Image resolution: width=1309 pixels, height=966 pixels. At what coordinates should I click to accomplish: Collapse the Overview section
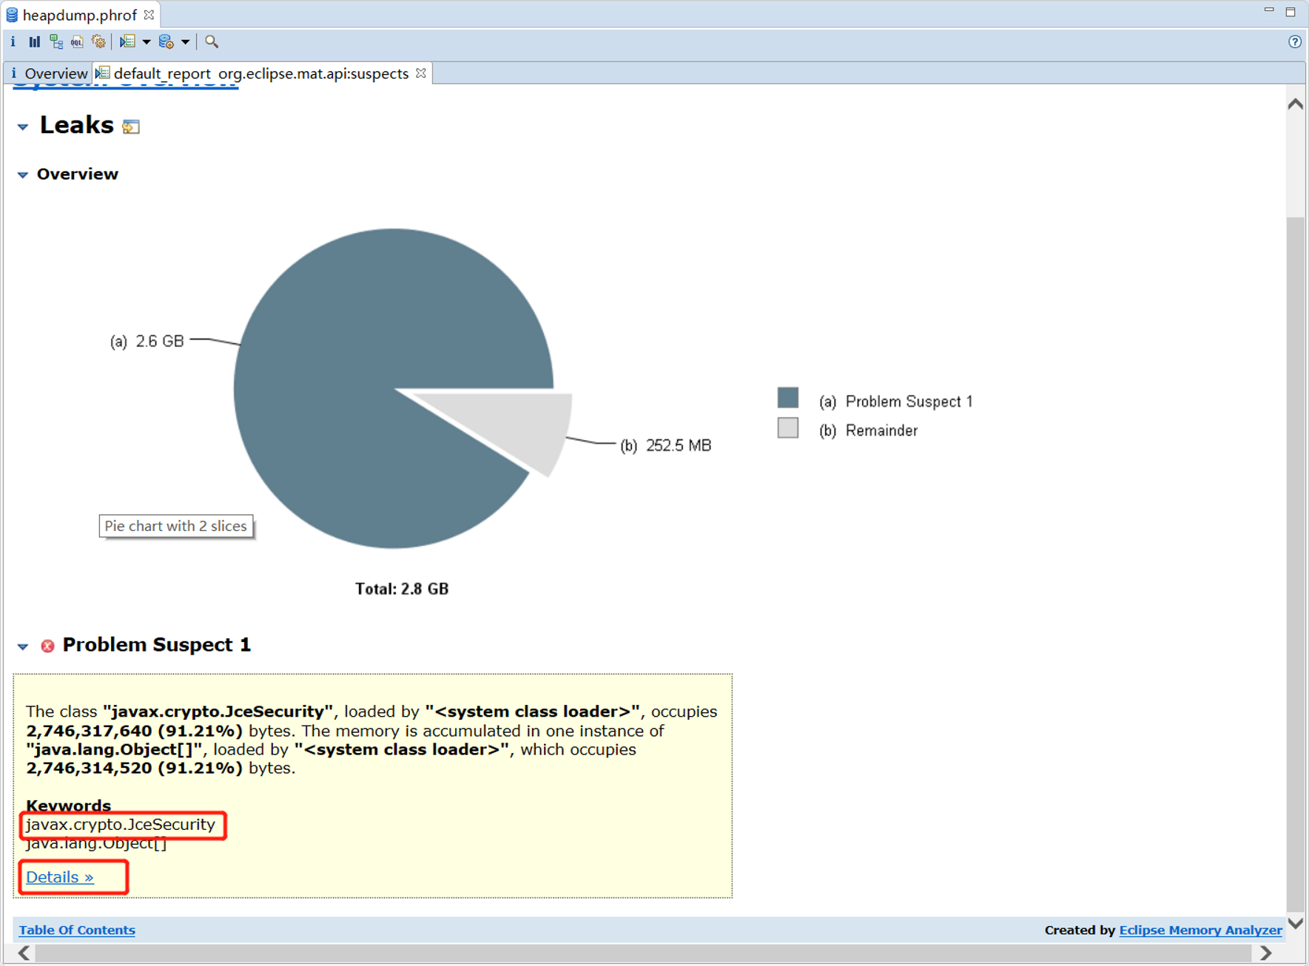22,175
